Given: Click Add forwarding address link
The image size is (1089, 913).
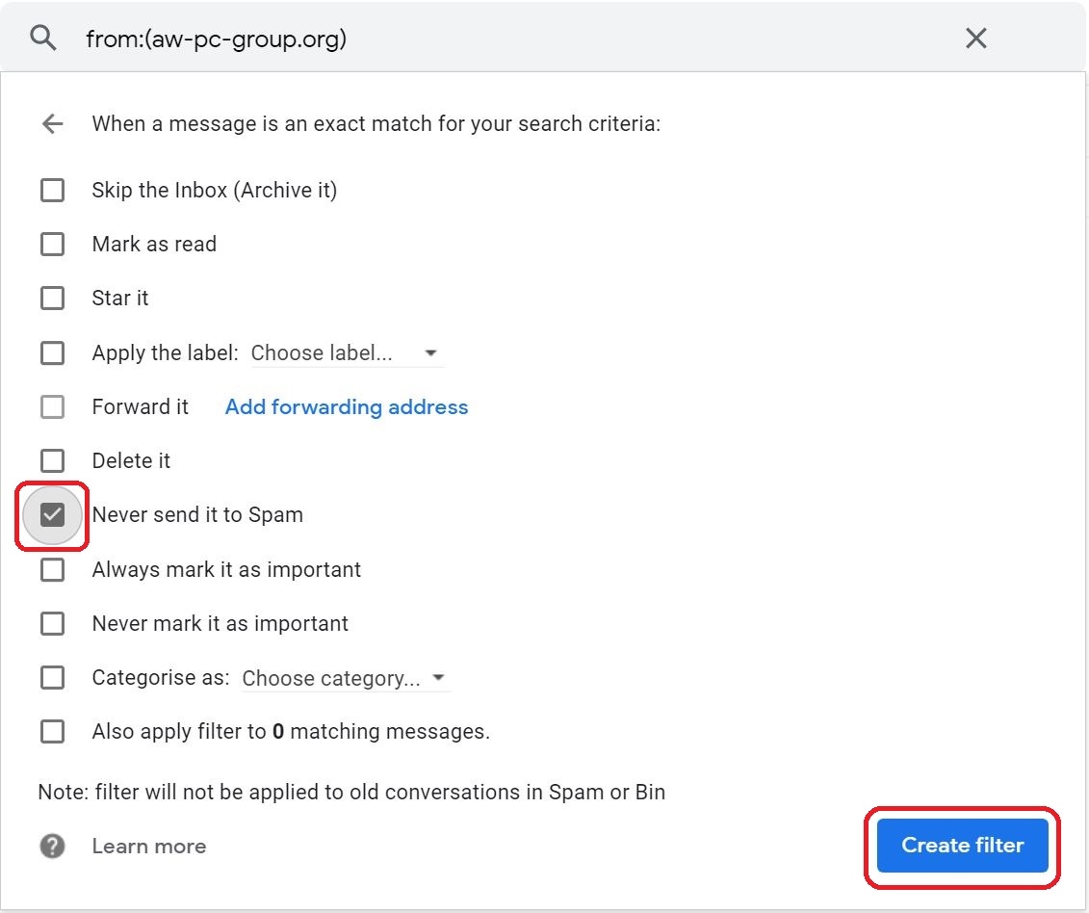Looking at the screenshot, I should click(347, 406).
